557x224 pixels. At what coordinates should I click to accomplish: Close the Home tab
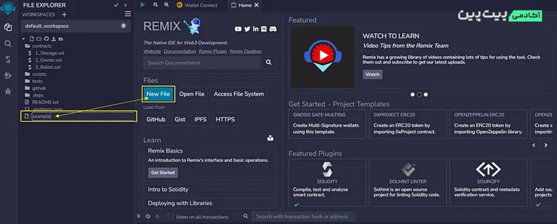click(x=256, y=5)
